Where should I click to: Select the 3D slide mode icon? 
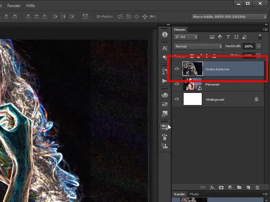point(145,16)
